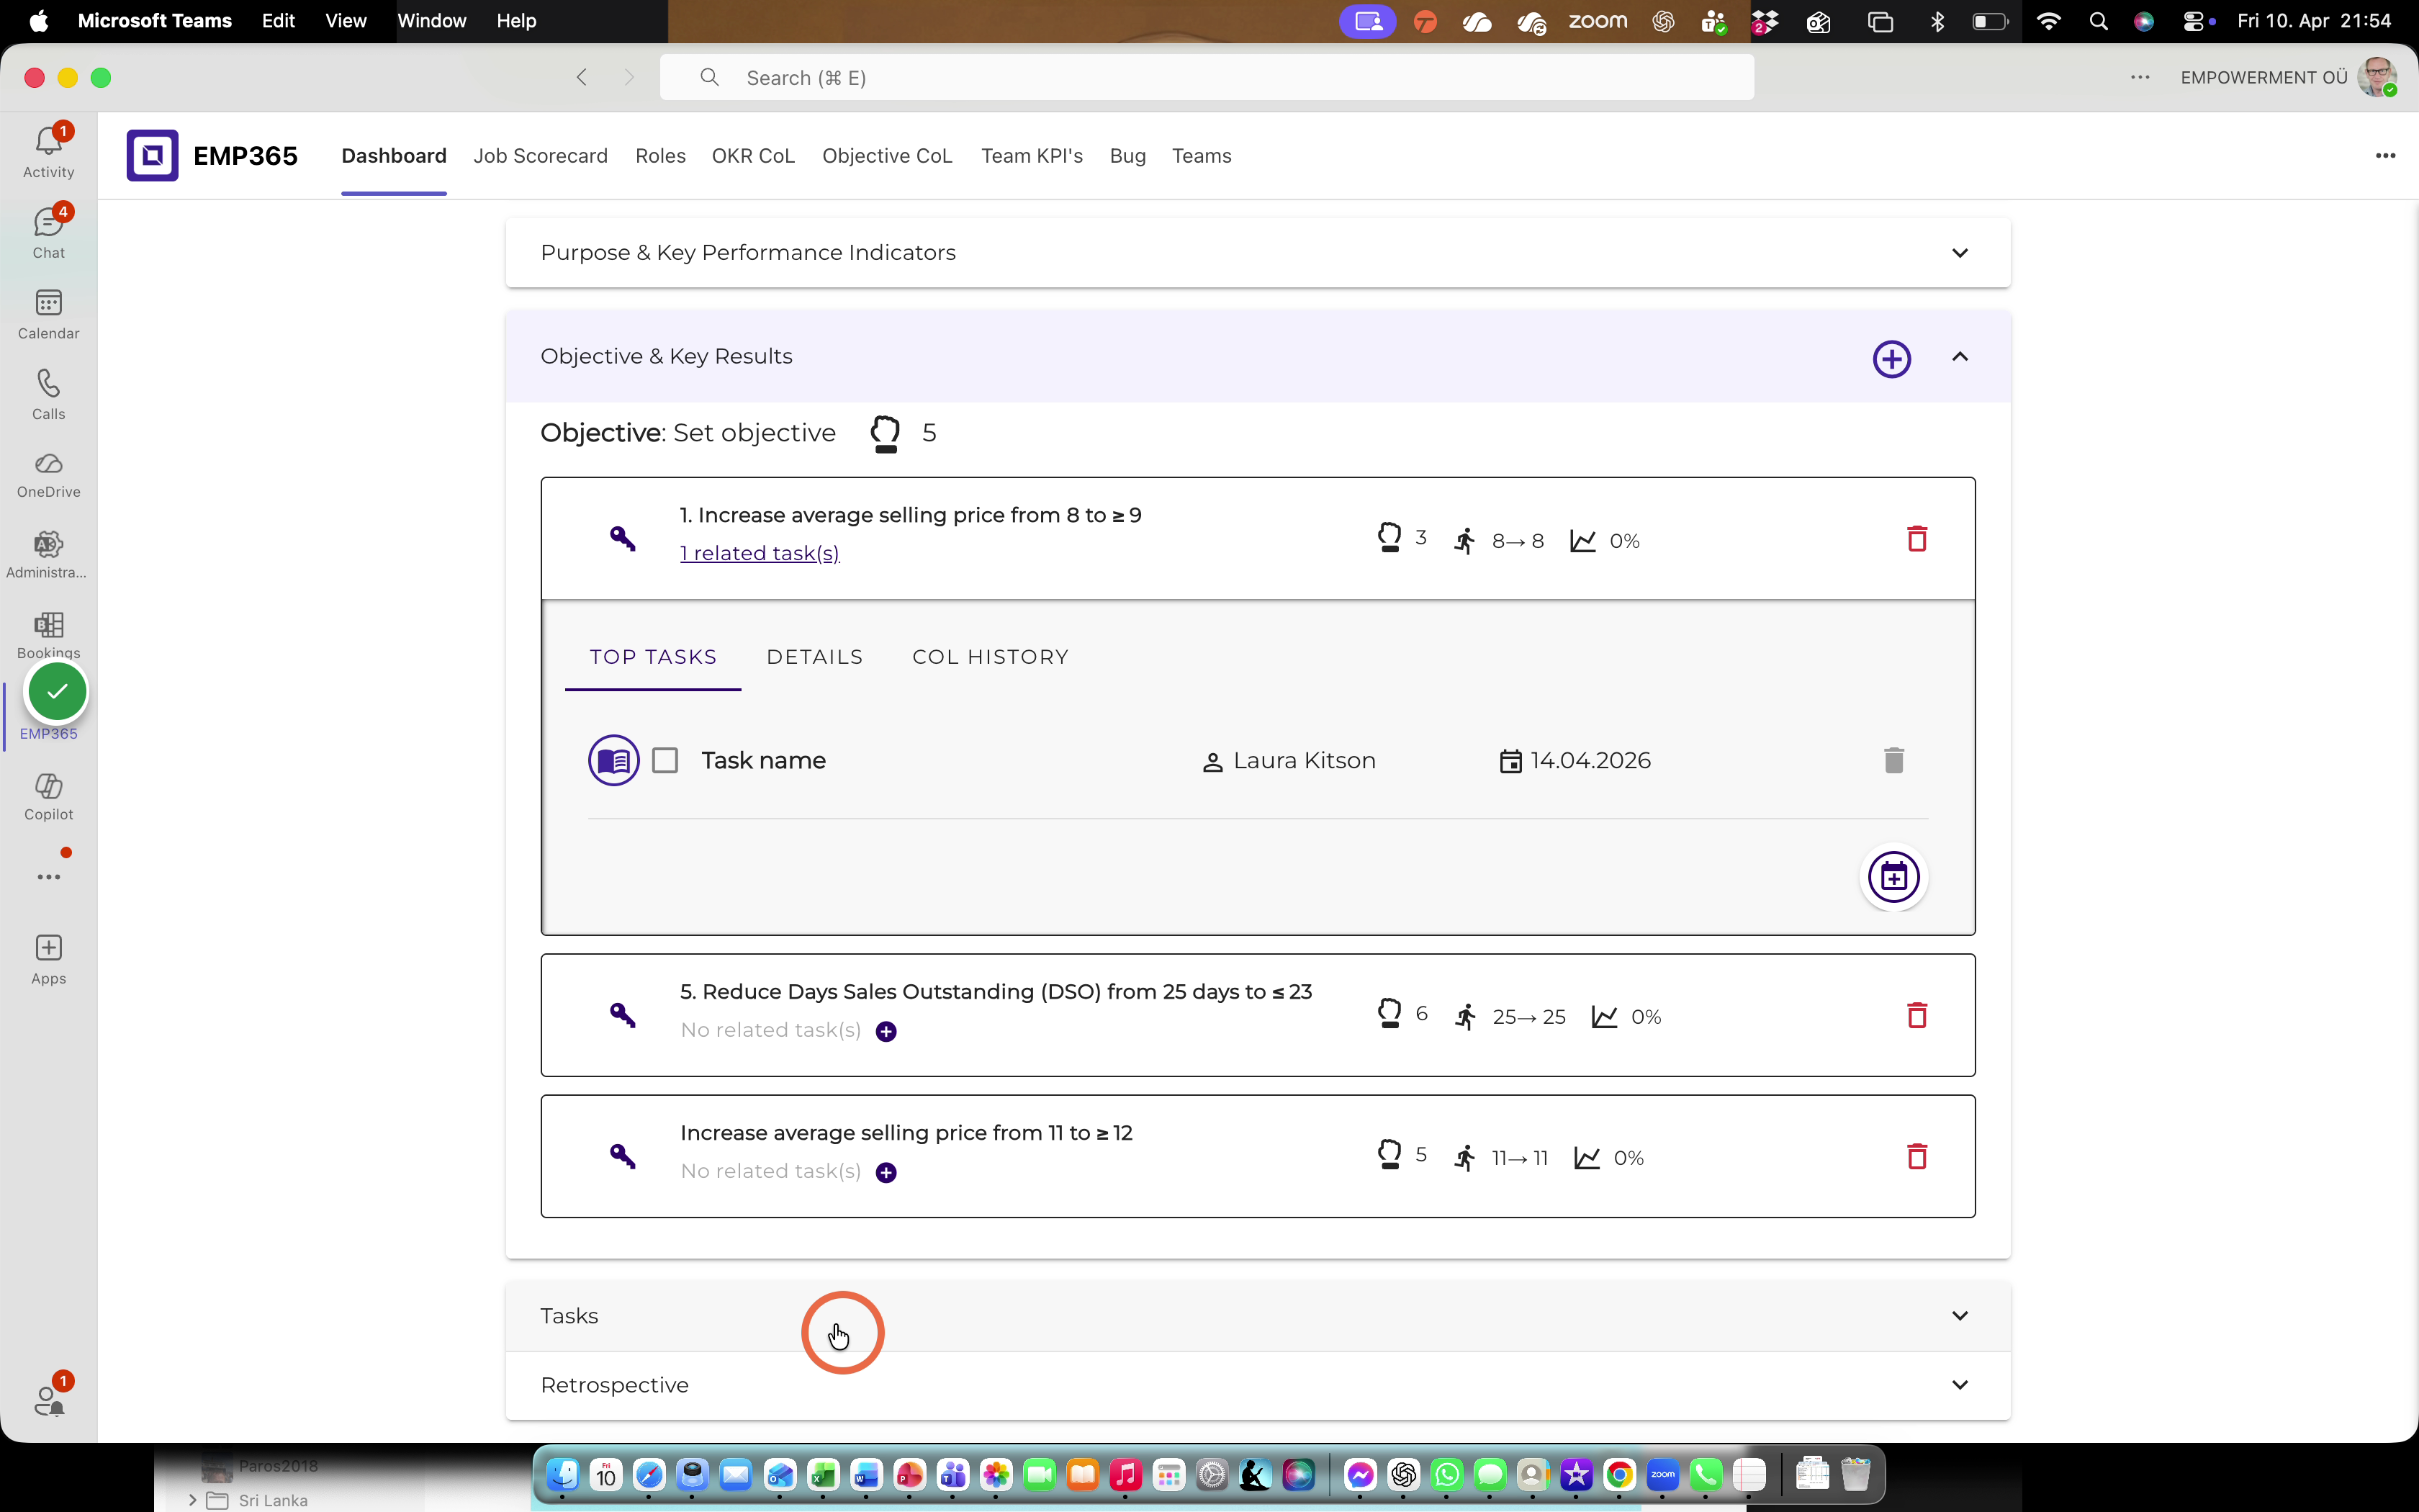
Task: Click confidence icon next to objective value 5
Action: coord(885,433)
